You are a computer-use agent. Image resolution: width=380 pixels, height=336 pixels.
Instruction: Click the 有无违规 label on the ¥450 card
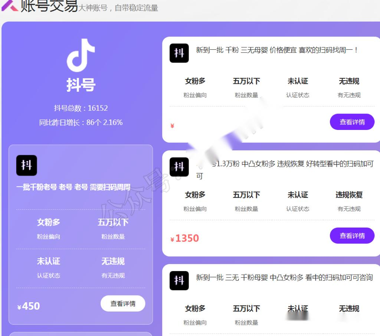click(x=113, y=275)
